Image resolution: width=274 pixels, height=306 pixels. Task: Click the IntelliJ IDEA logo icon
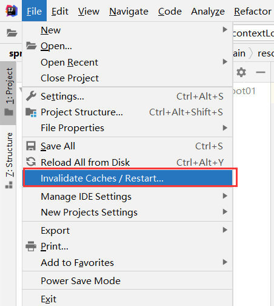click(x=12, y=11)
